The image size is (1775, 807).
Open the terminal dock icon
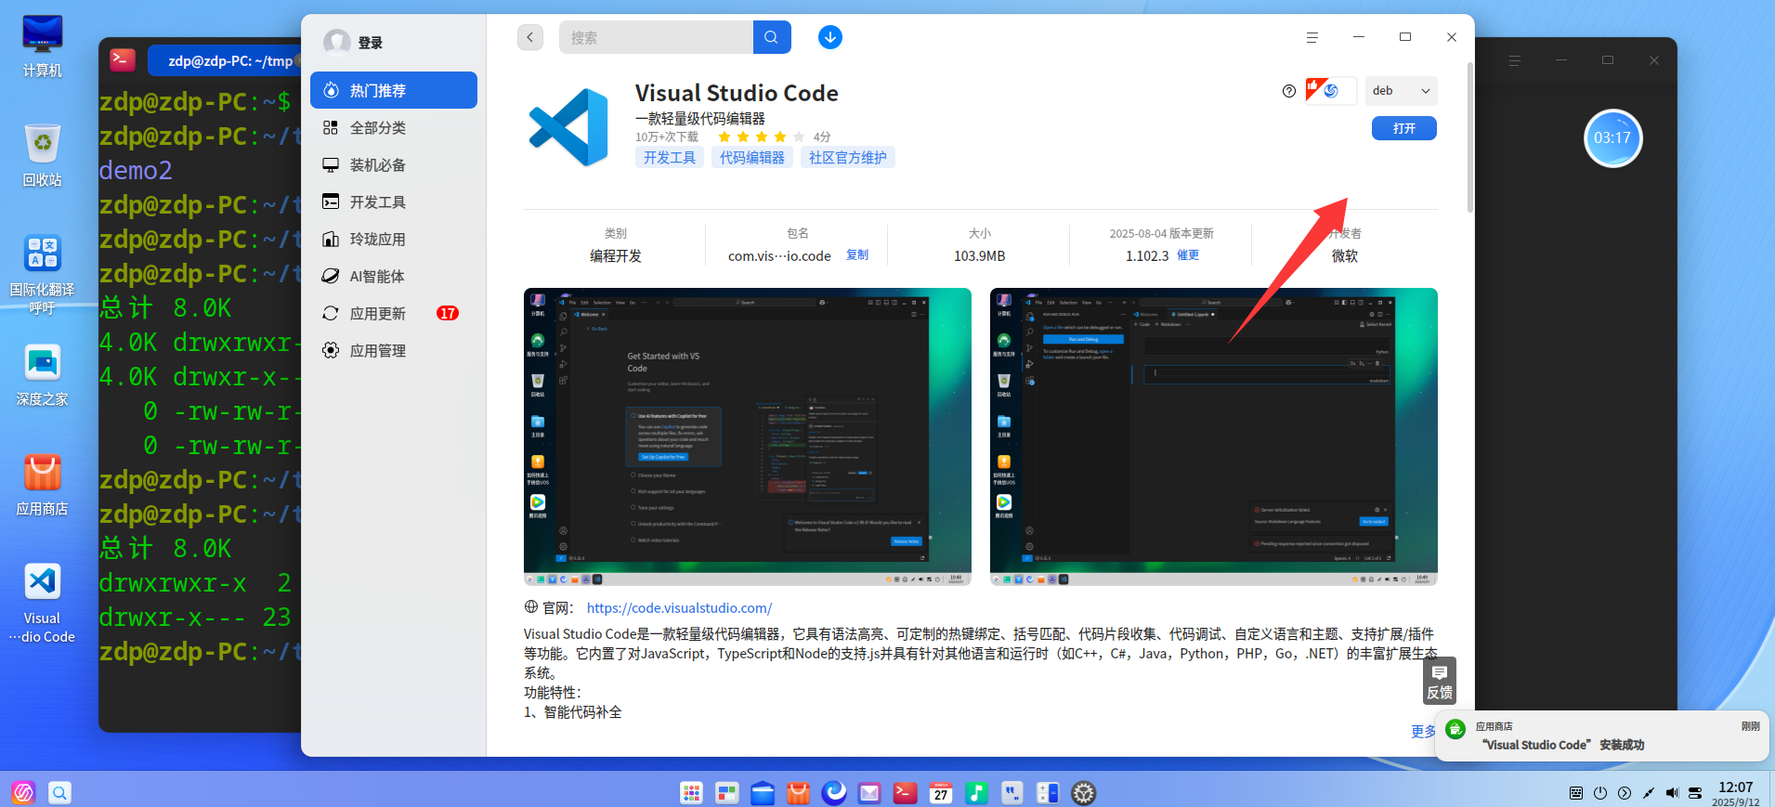905,792
